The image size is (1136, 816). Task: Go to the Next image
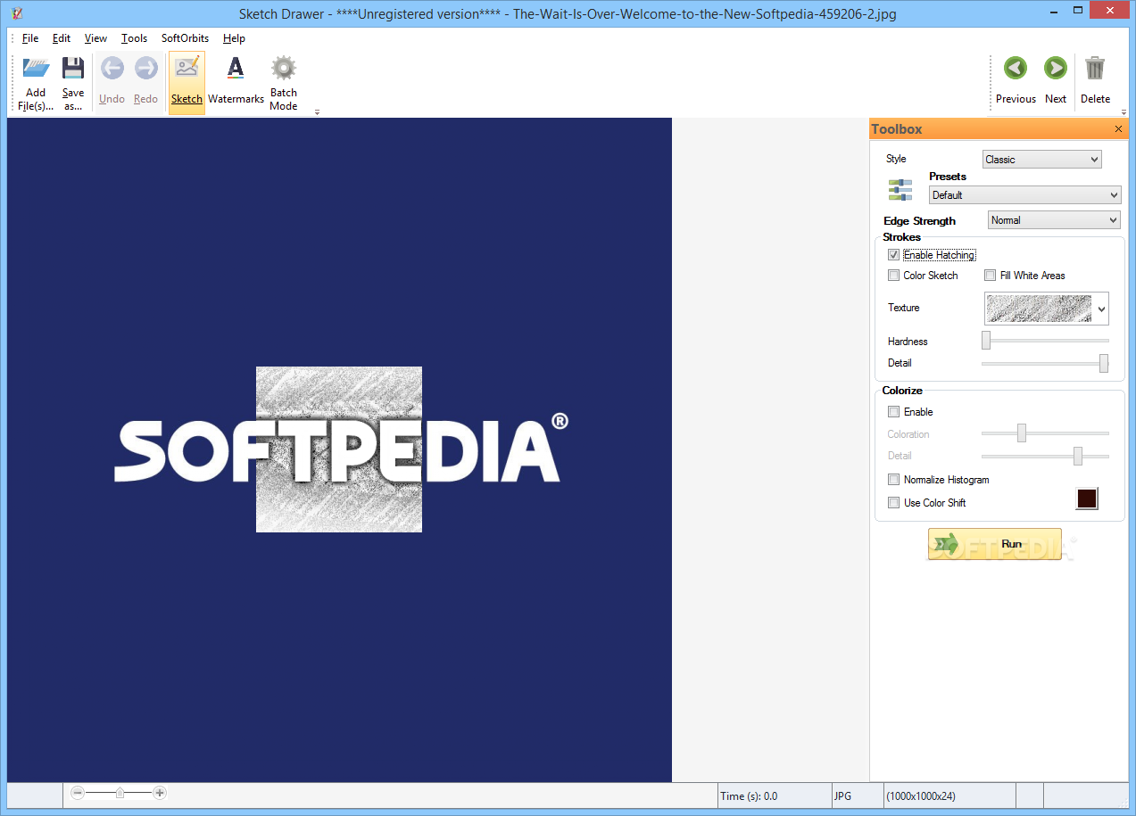(1056, 70)
